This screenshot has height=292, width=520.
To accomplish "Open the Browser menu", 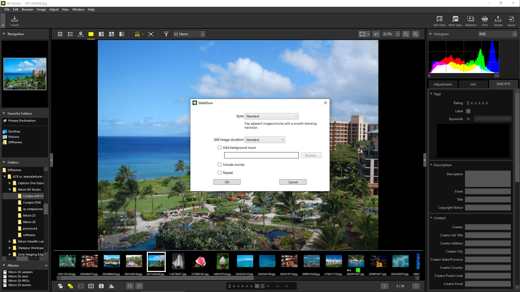I will tap(28, 9).
